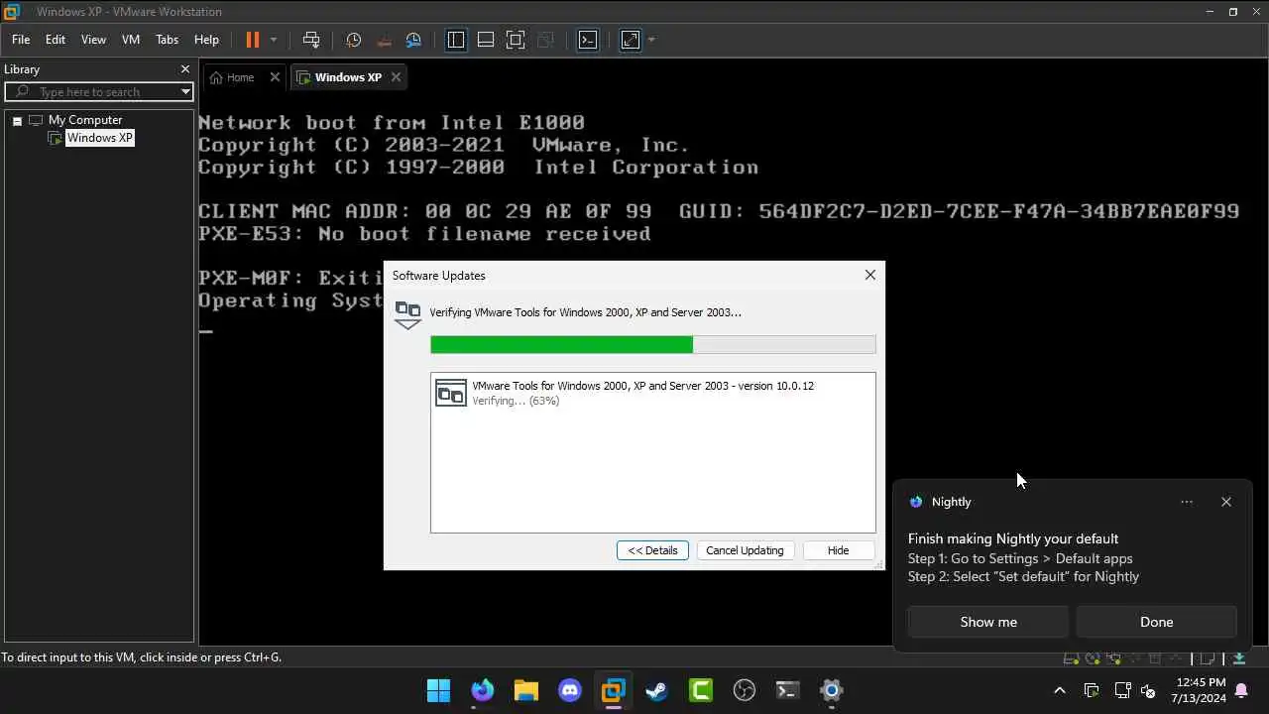Image resolution: width=1269 pixels, height=714 pixels.
Task: Click the VMware Workstation taskbar icon
Action: pos(614,690)
